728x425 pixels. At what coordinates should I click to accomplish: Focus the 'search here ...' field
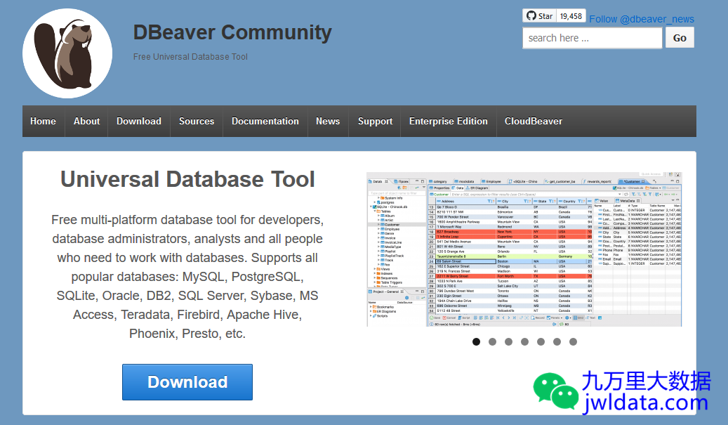click(593, 38)
